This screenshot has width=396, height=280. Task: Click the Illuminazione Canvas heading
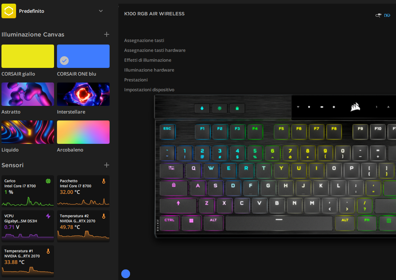click(x=33, y=35)
